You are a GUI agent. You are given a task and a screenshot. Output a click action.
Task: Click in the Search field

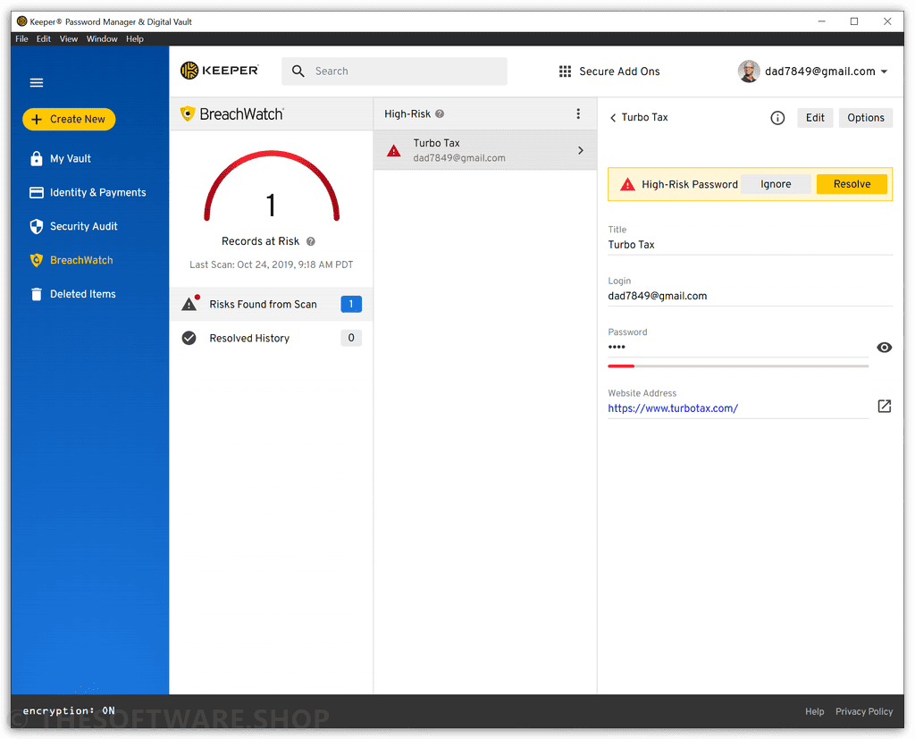pyautogui.click(x=394, y=71)
